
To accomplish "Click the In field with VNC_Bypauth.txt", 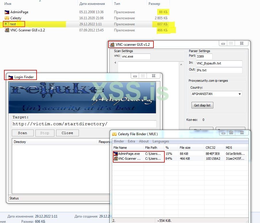I will point(219,63).
